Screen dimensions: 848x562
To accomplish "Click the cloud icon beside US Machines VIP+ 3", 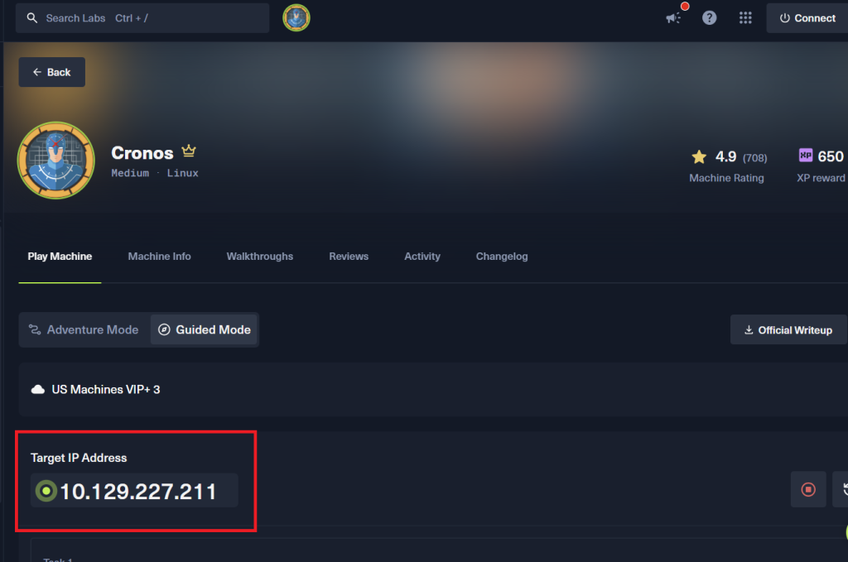I will click(x=38, y=390).
